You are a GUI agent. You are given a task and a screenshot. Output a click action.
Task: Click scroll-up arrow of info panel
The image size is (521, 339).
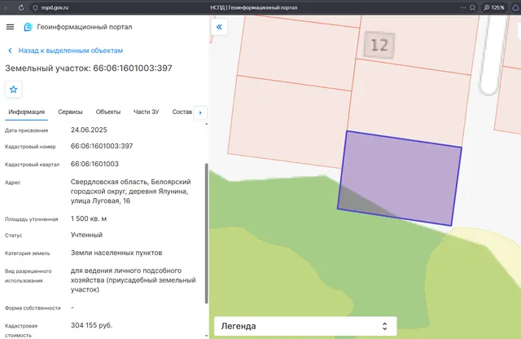pyautogui.click(x=206, y=124)
